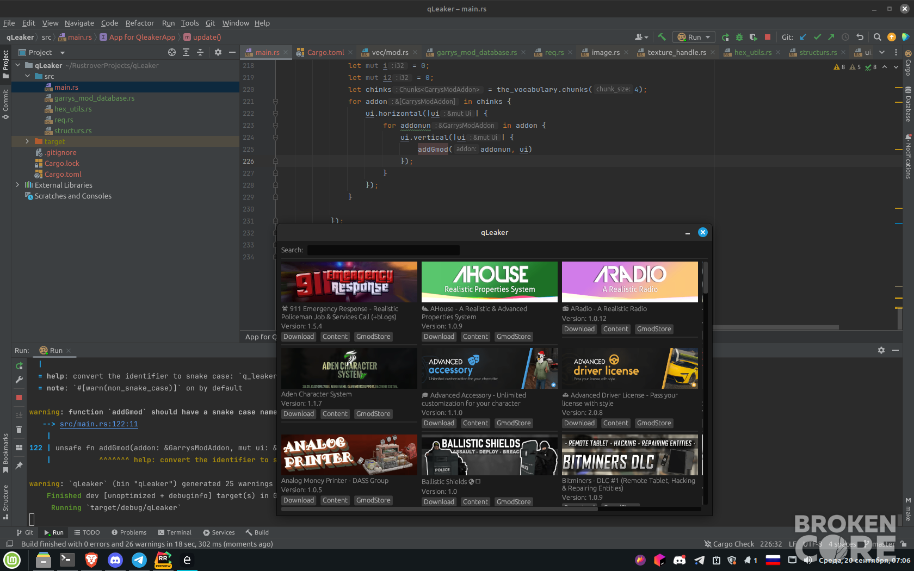Open the Navigate menu
Image resolution: width=914 pixels, height=571 pixels.
[x=79, y=23]
